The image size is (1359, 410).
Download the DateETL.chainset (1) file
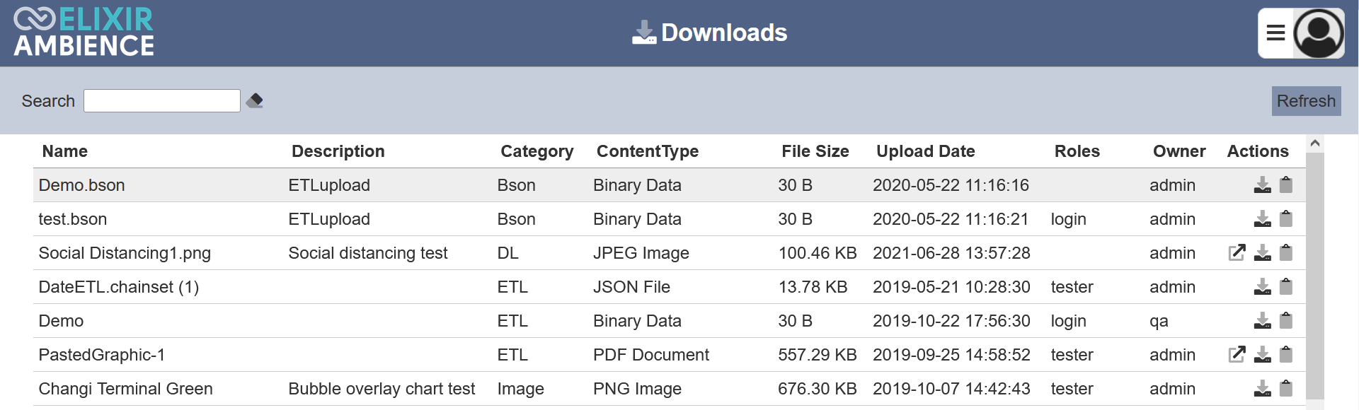click(x=1262, y=287)
